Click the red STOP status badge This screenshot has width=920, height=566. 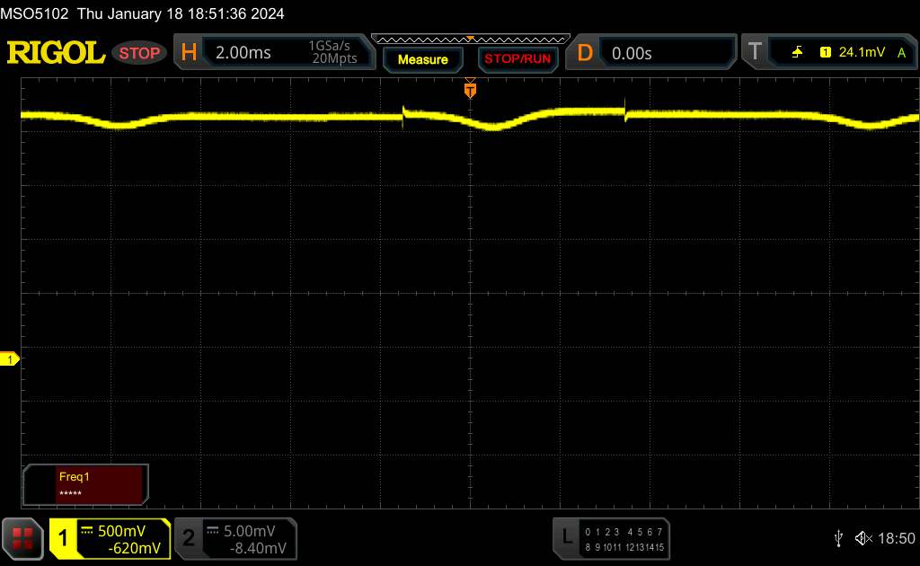pos(140,53)
